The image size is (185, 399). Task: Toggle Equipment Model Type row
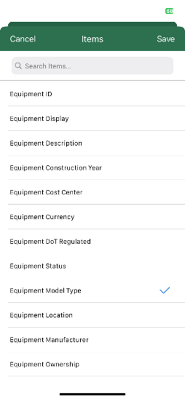(92, 290)
